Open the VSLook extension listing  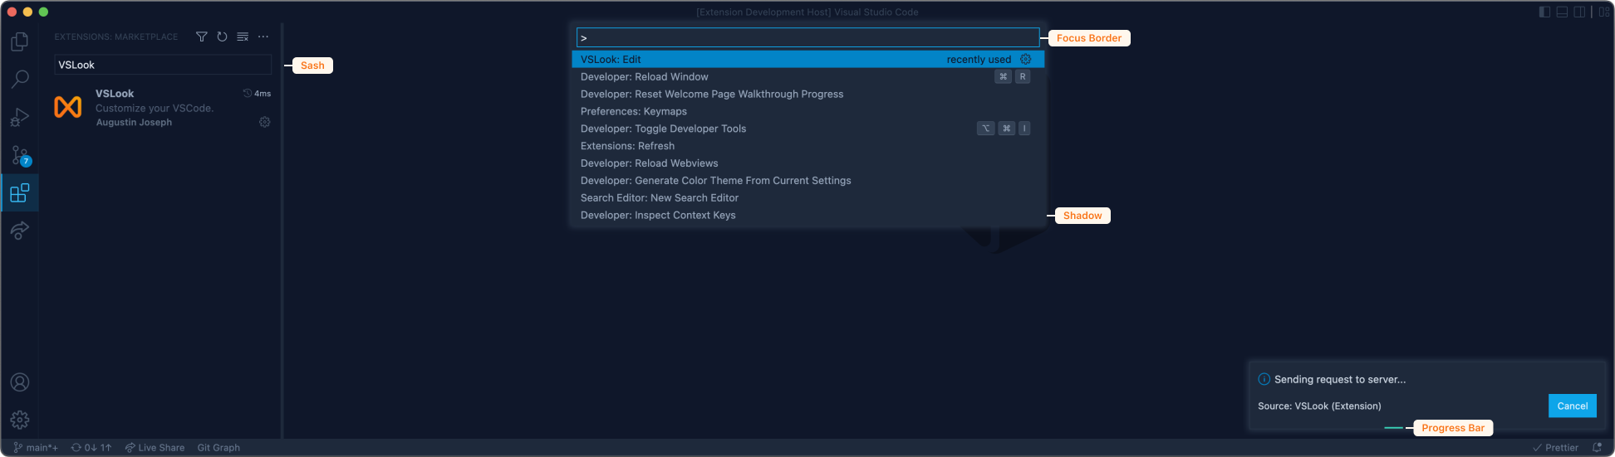(x=163, y=108)
